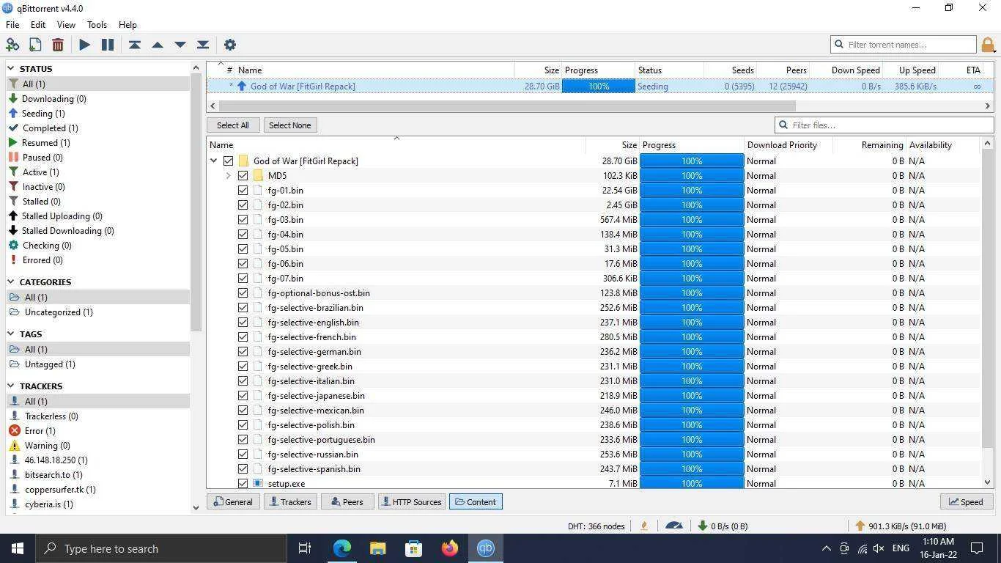Screen dimensions: 1001x563
Task: Click the connection status icon in status bar
Action: point(644,526)
